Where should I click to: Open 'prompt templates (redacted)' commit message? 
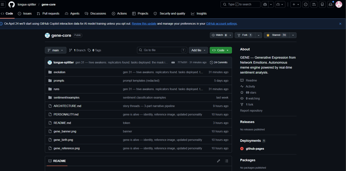pos(141,81)
